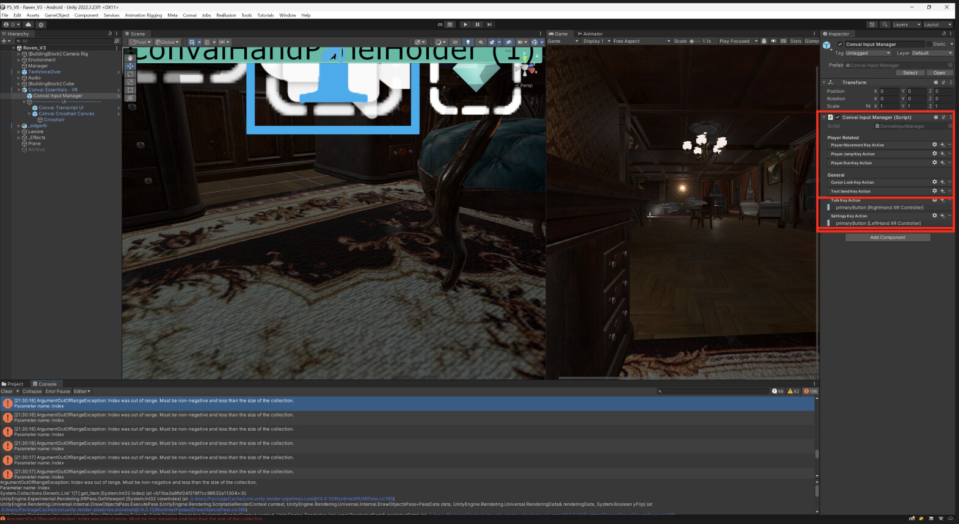Screen dimensions: 959x524
Task: Click Add Component
Action: click(888, 238)
